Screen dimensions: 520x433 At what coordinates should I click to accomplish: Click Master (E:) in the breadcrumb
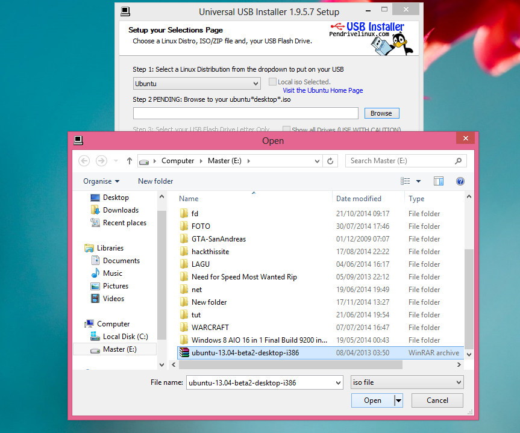point(225,161)
